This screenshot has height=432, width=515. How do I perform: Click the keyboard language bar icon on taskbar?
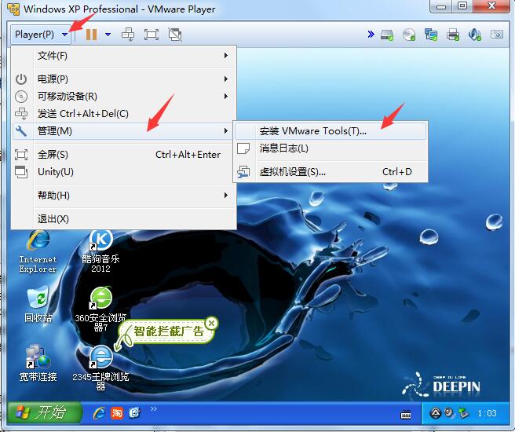click(x=406, y=415)
